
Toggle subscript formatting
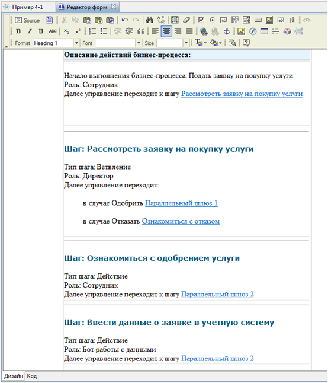(66, 31)
